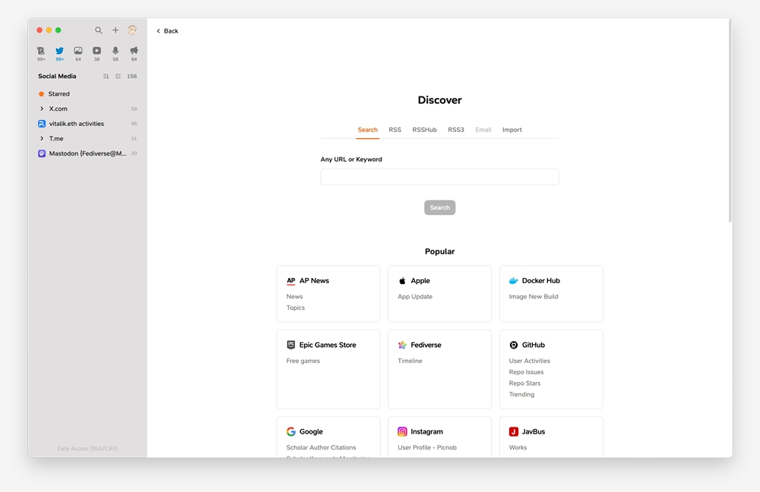Click the vitalik.eth activities feed icon
The width and height of the screenshot is (760, 492).
pyautogui.click(x=42, y=124)
